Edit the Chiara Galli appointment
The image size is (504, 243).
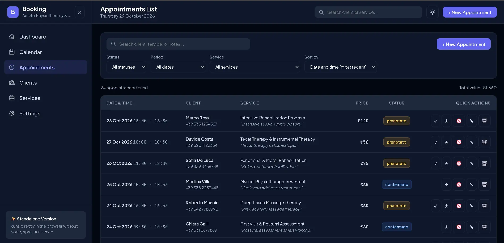coord(472,227)
